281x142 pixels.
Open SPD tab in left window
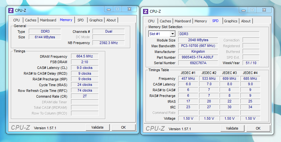80,20
